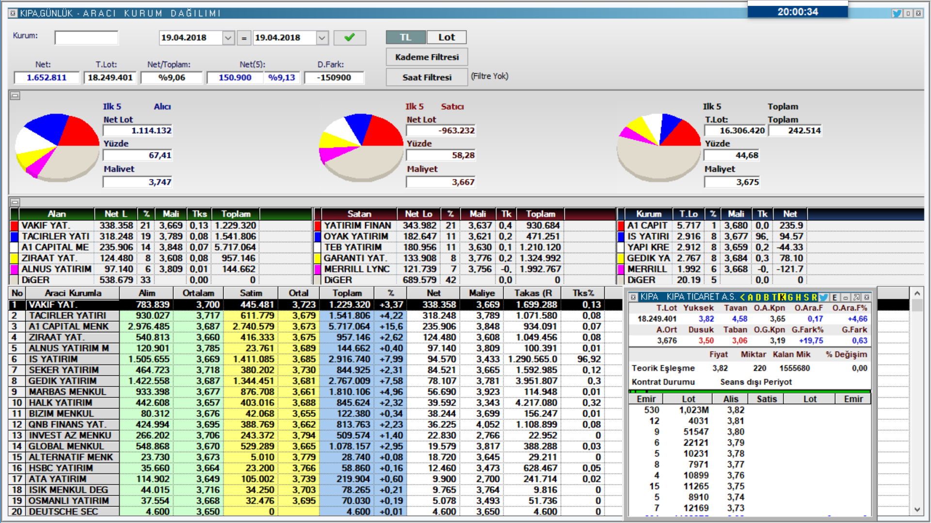
Task: Click the Satis header in order book
Action: click(766, 399)
